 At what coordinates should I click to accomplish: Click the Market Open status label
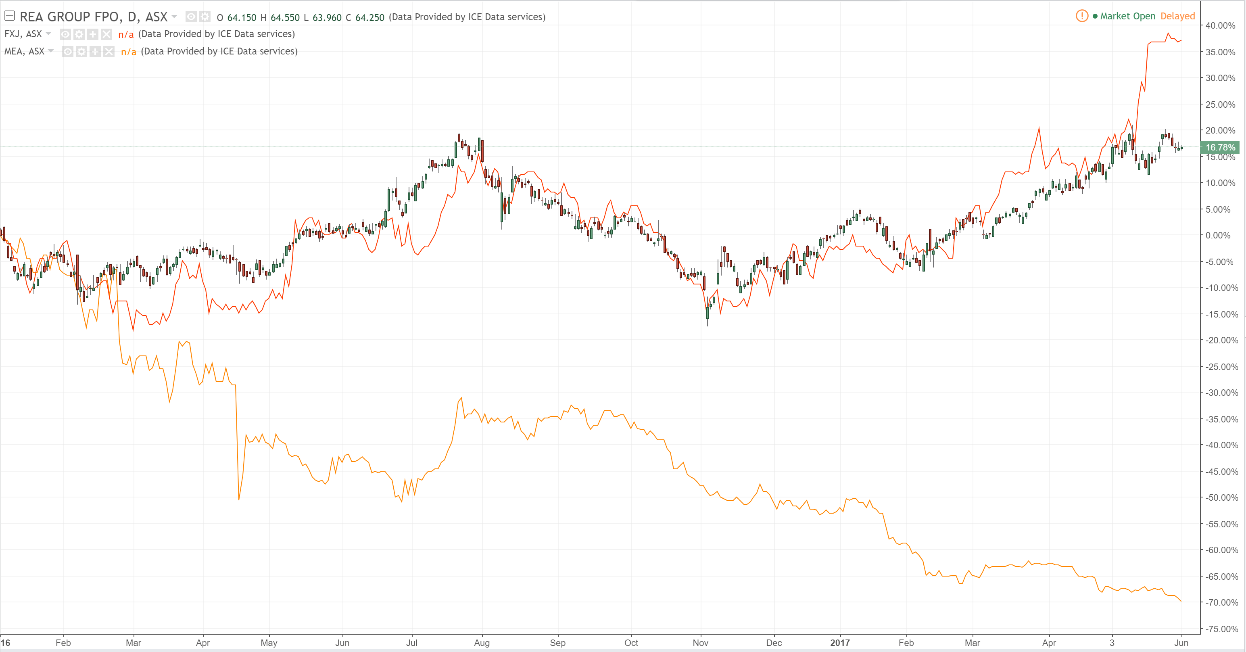(1127, 16)
